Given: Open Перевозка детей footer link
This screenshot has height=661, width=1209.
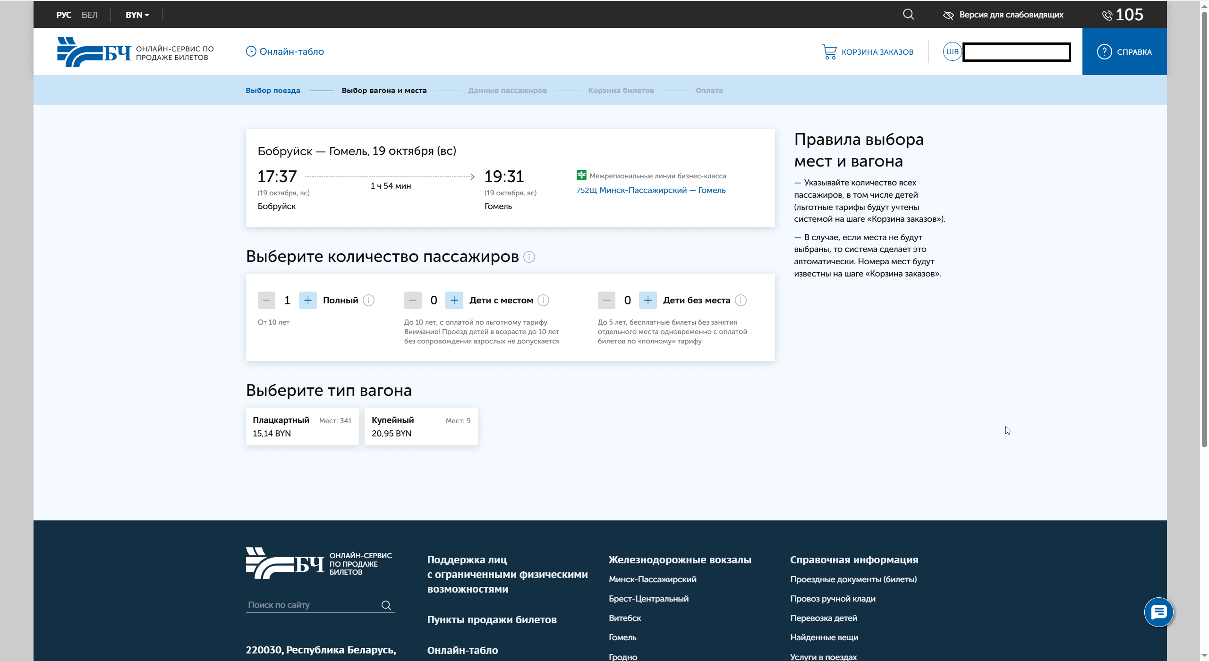Looking at the screenshot, I should click(x=824, y=618).
